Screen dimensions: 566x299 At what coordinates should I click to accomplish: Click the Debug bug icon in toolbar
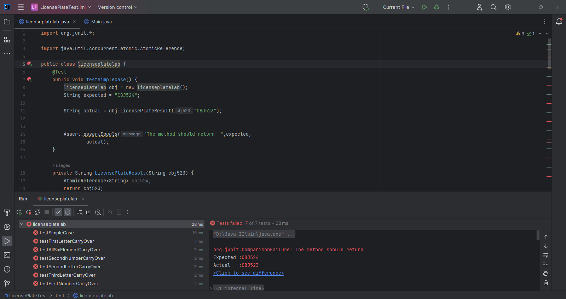[437, 7]
